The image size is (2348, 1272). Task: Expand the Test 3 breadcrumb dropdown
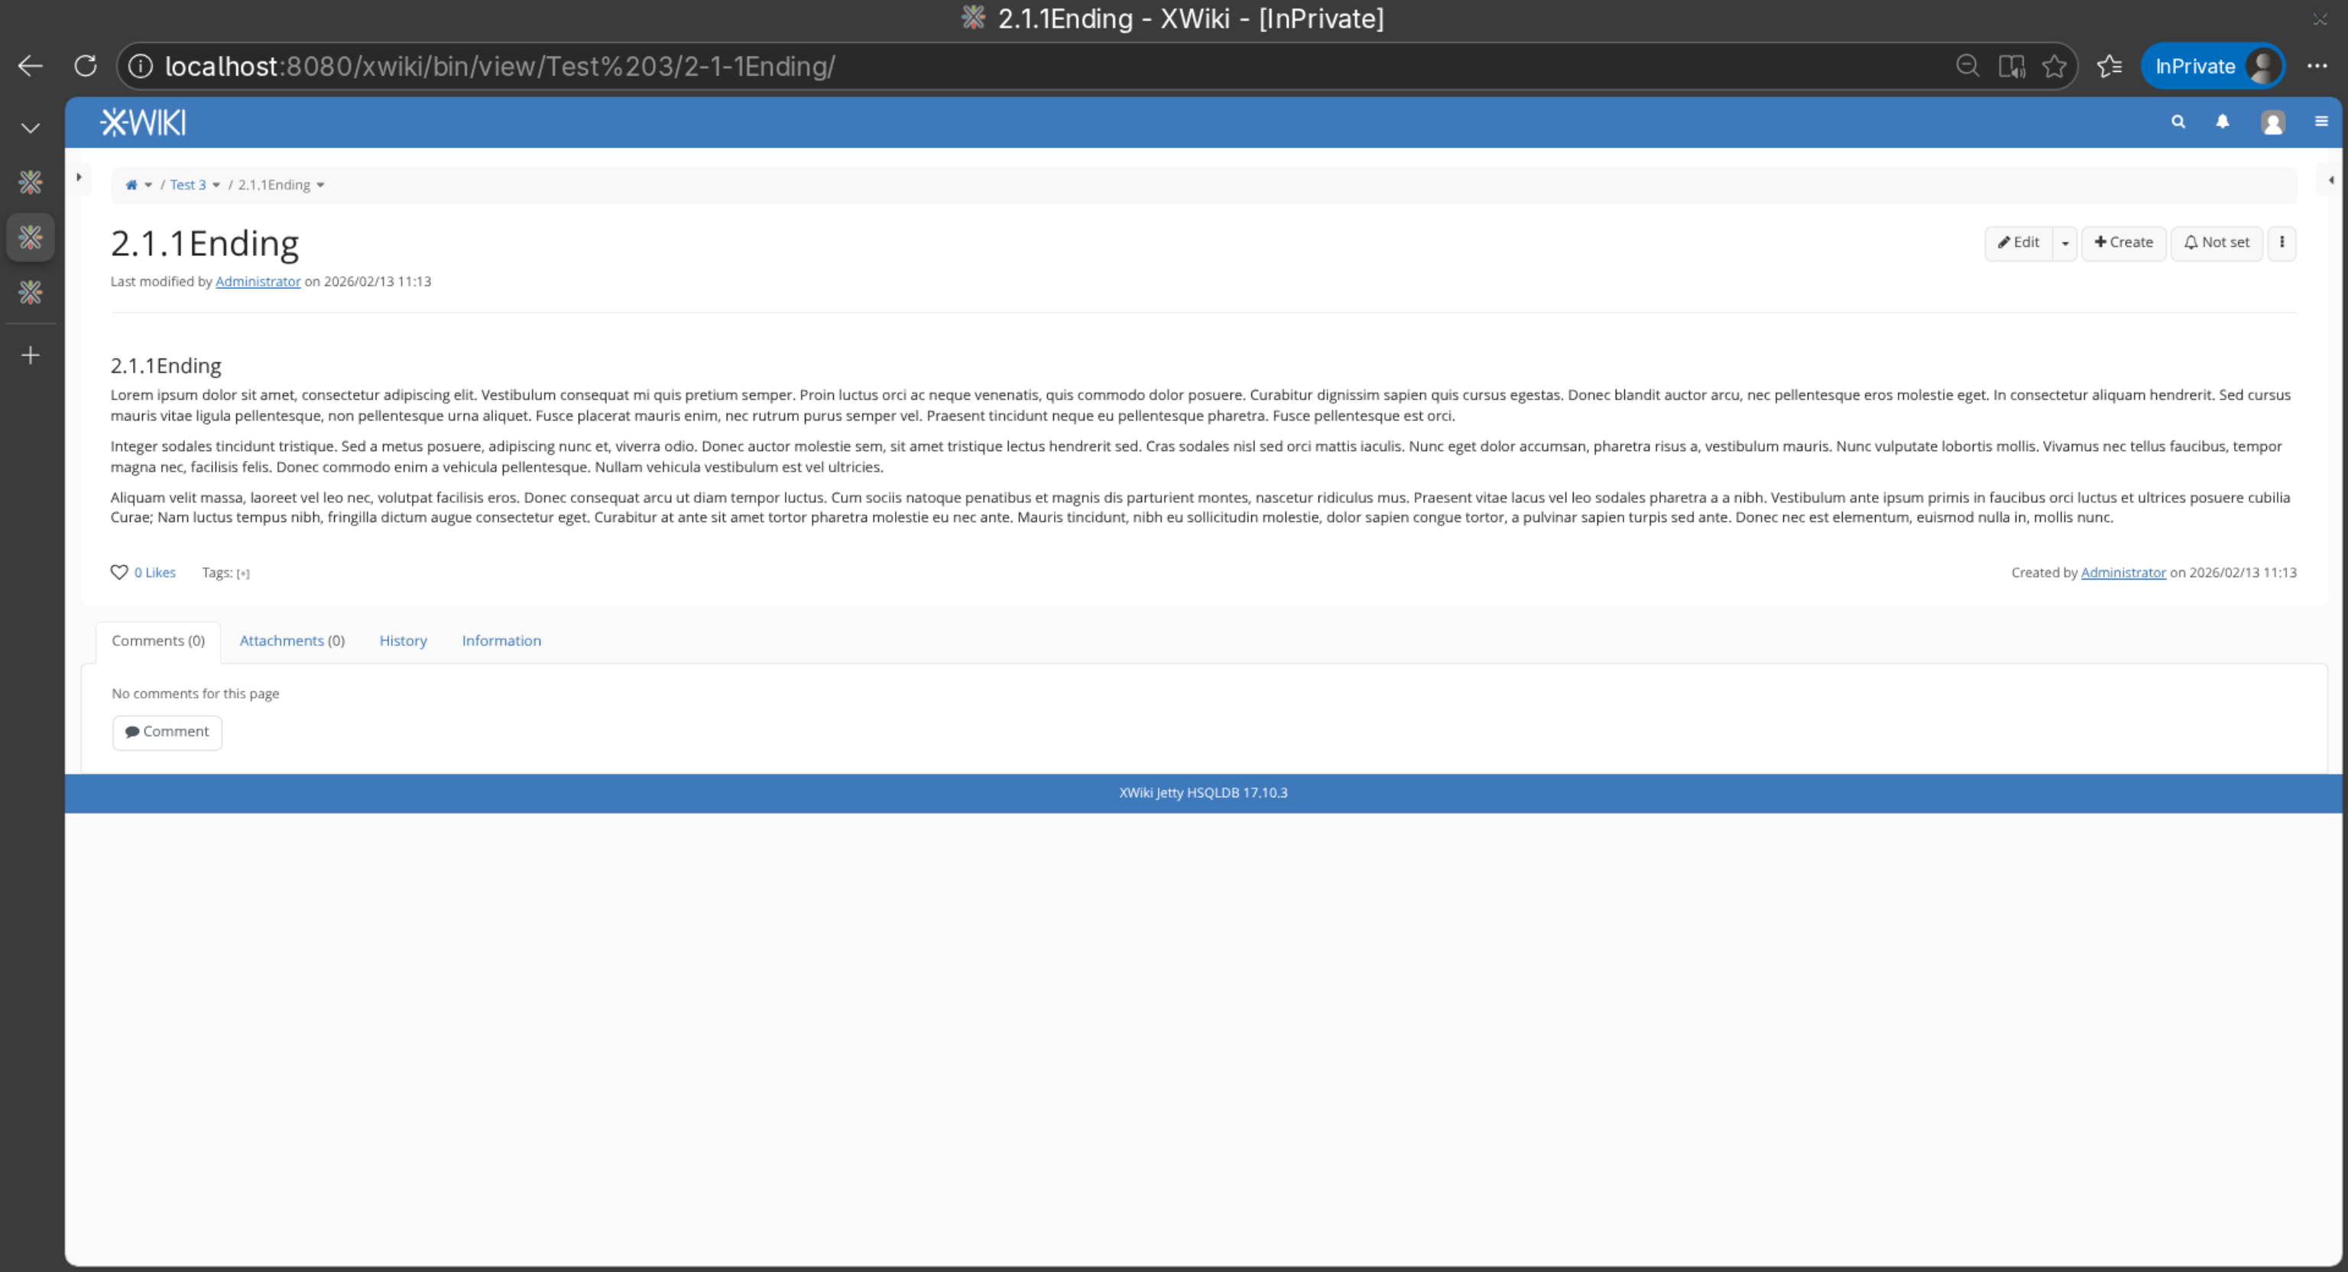[x=216, y=185]
